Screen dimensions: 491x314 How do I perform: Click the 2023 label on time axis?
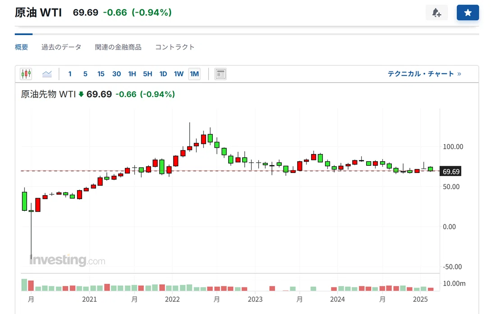click(255, 299)
